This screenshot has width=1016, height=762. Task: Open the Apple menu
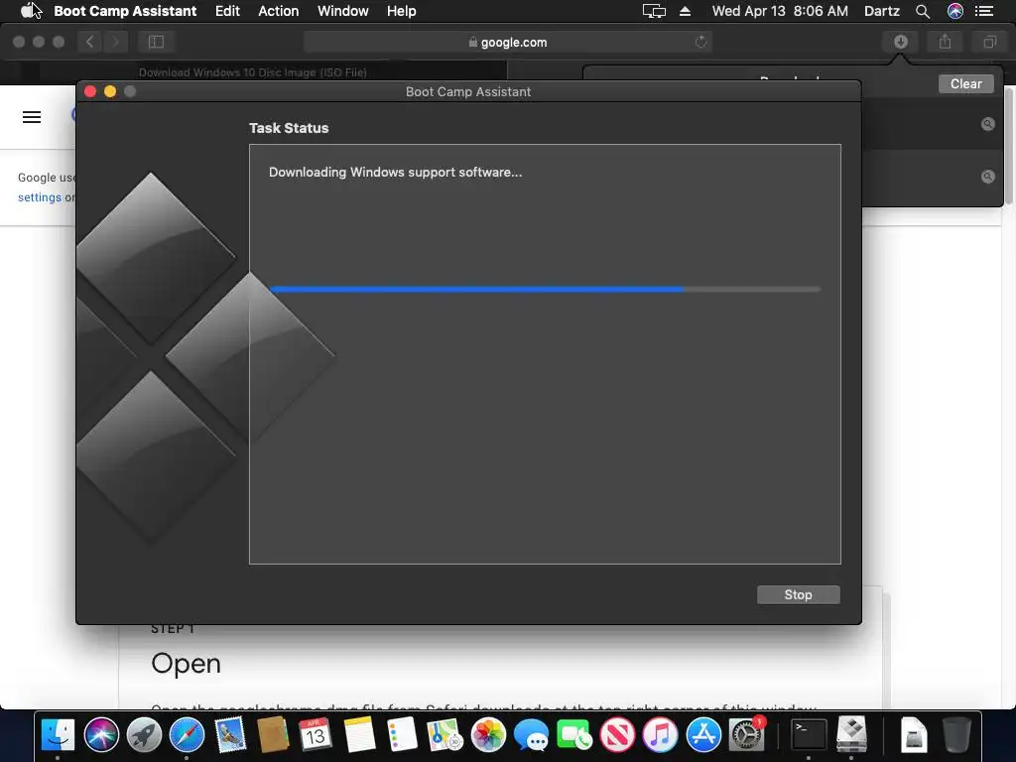pyautogui.click(x=28, y=11)
